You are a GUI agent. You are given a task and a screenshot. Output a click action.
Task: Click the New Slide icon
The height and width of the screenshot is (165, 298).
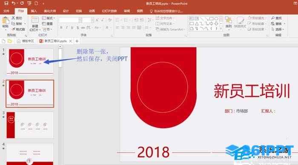click(x=35, y=20)
